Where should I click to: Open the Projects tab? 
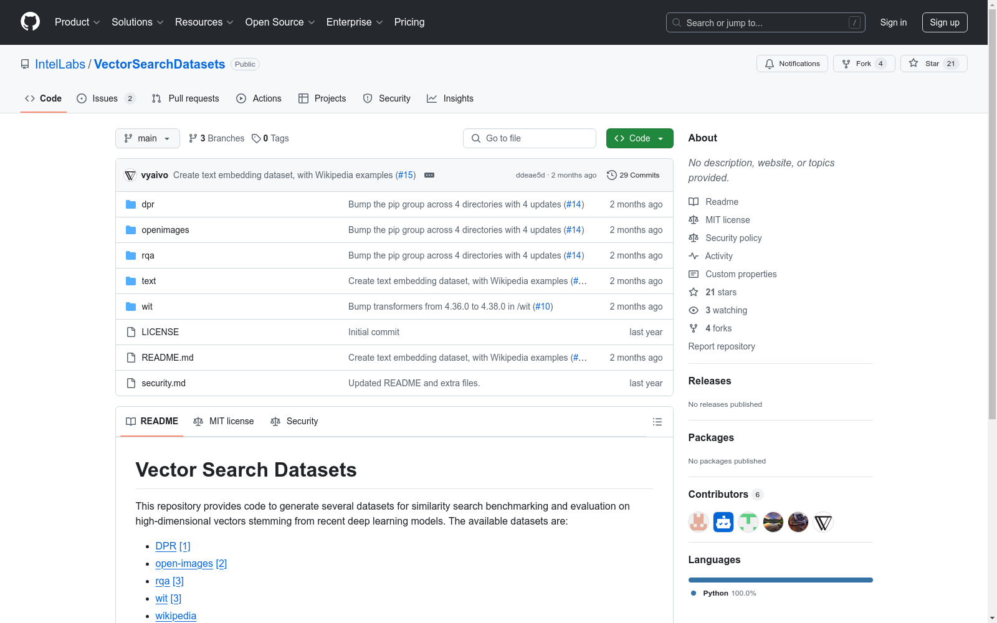(322, 98)
